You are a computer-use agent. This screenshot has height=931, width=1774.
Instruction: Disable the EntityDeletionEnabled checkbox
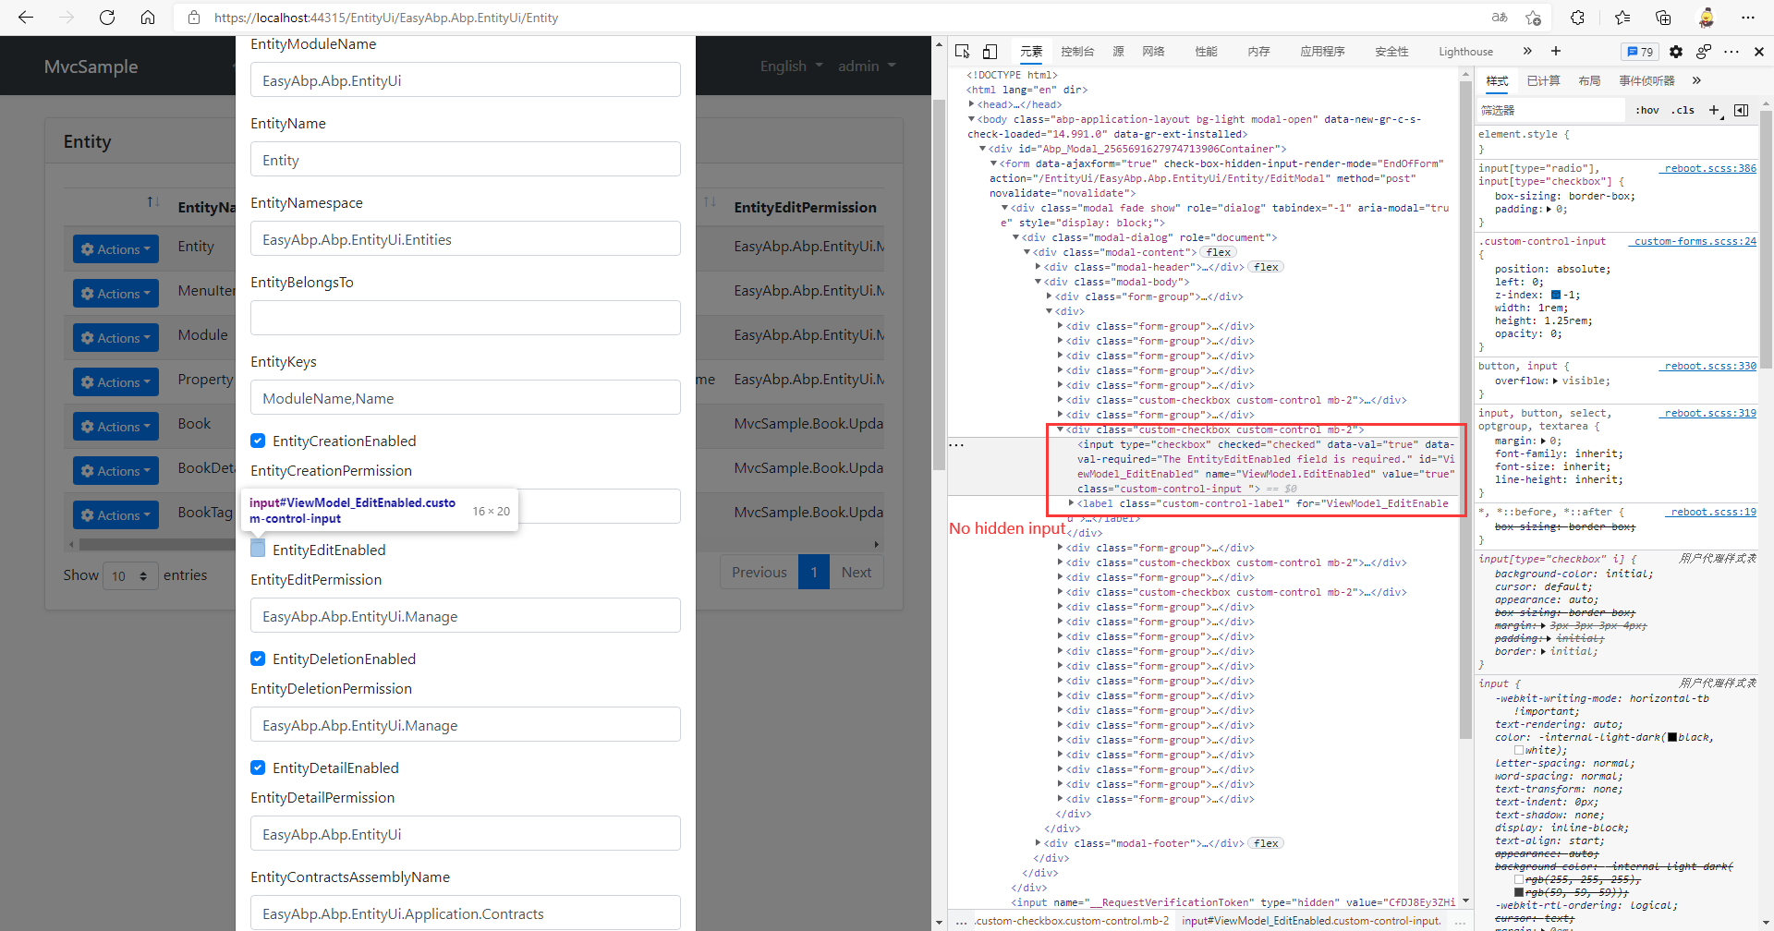click(258, 659)
